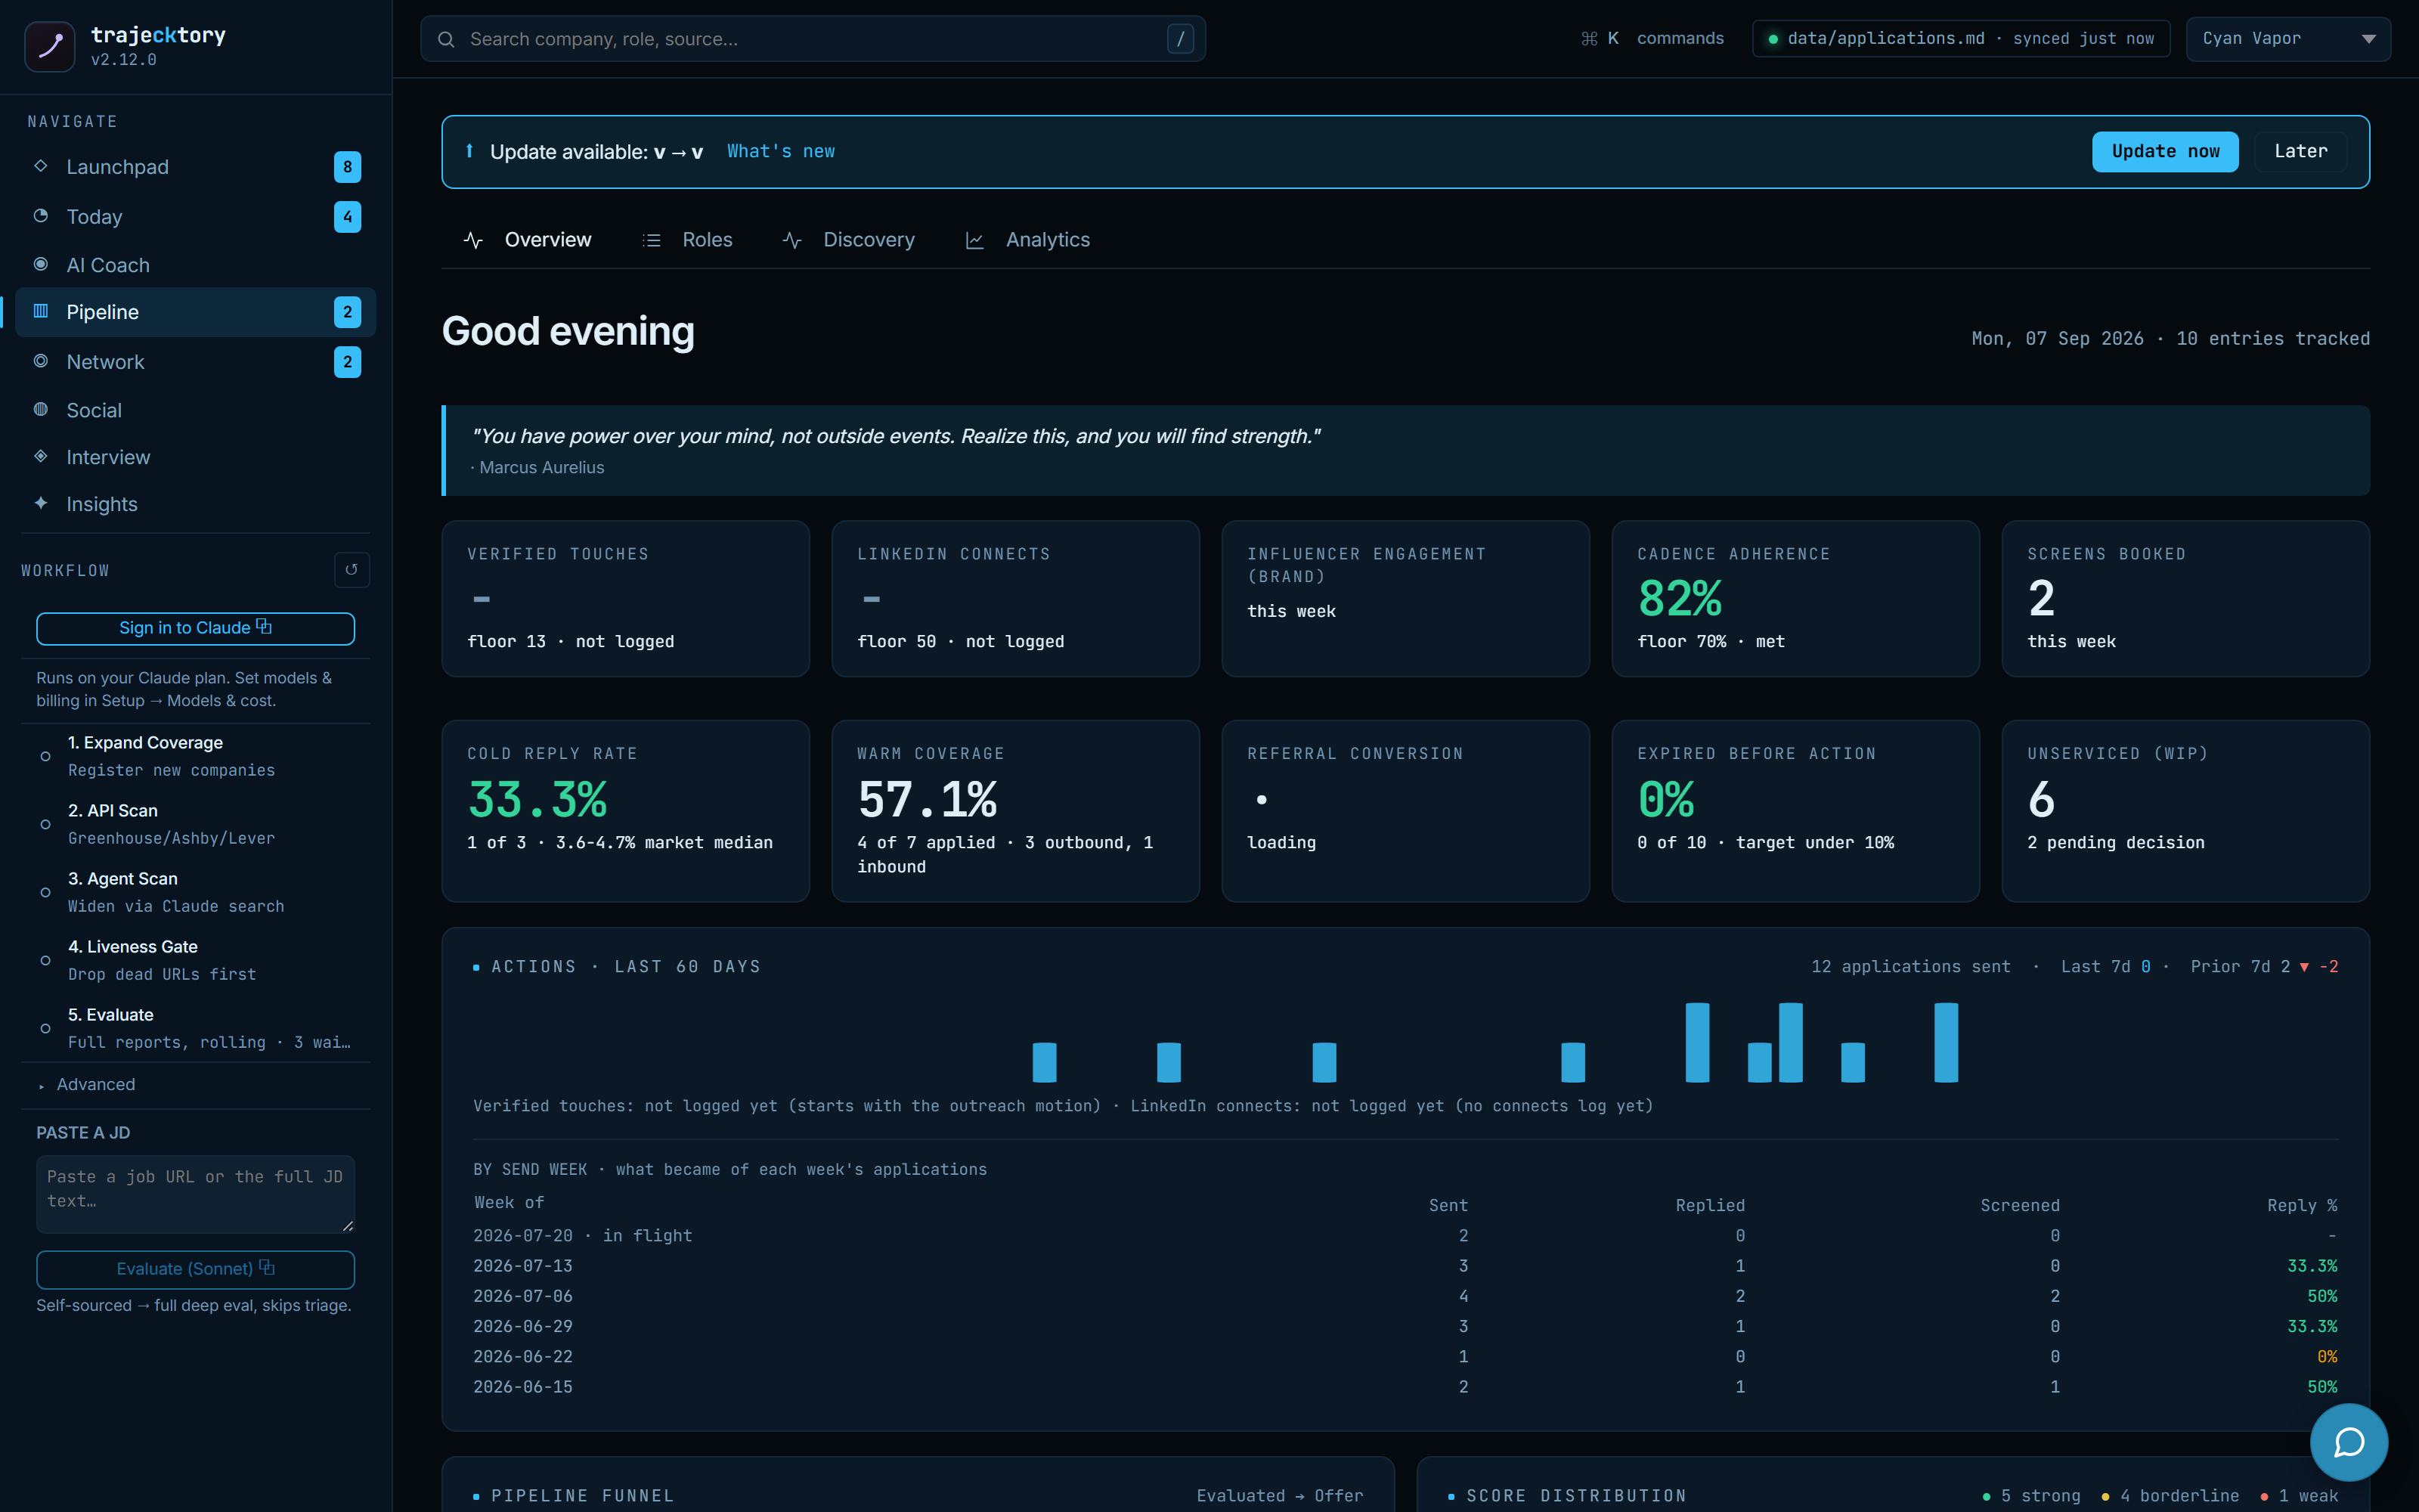Open AI Coach in the sidebar
Image resolution: width=2419 pixels, height=1512 pixels.
[x=196, y=265]
